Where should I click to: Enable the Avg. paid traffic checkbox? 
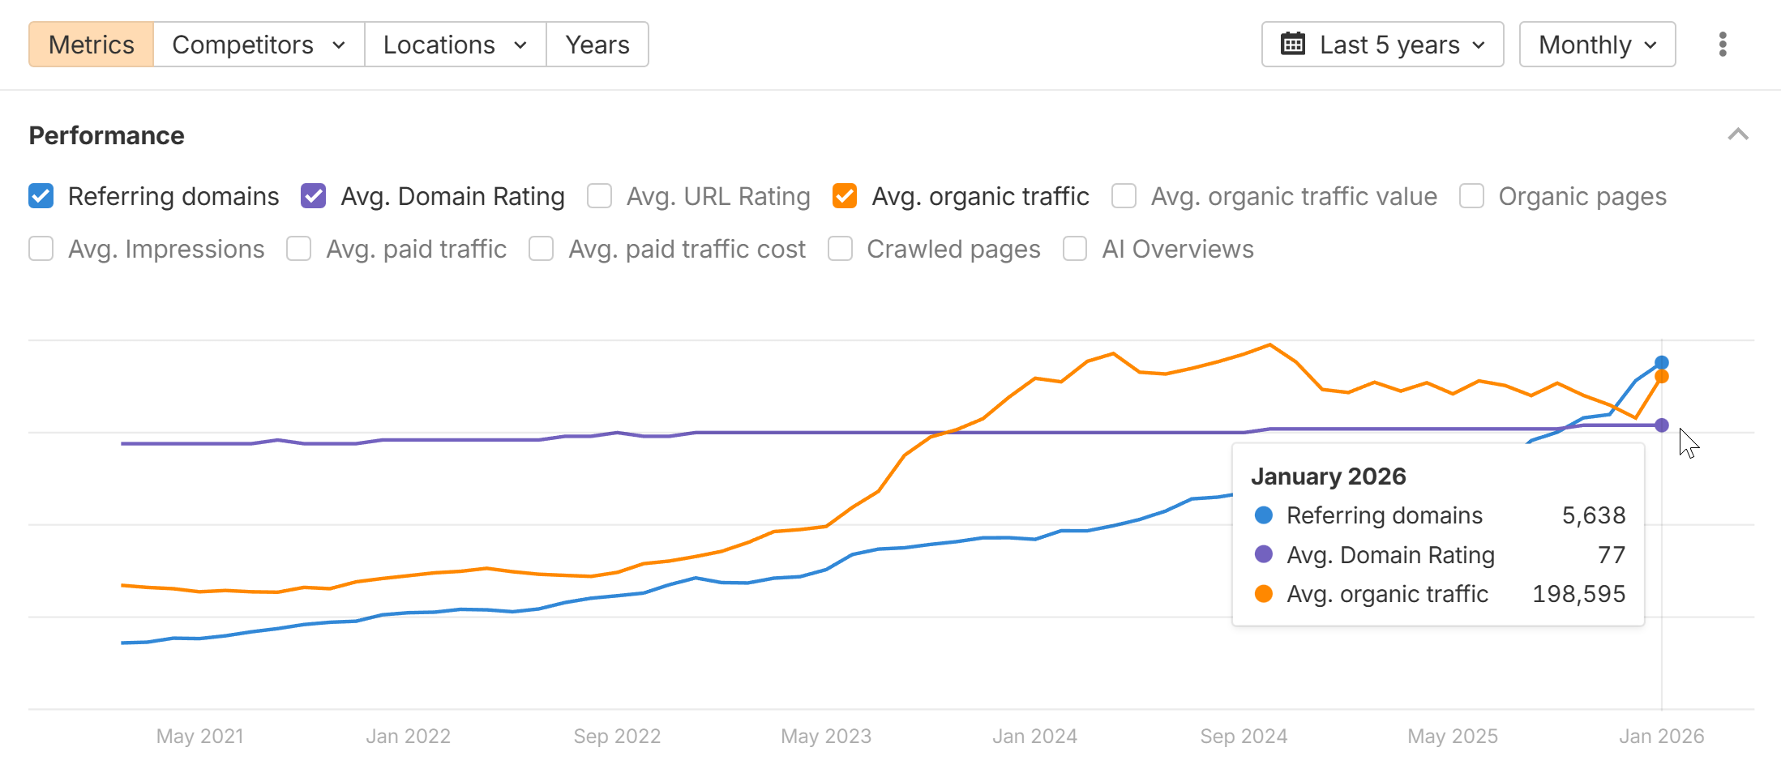299,249
